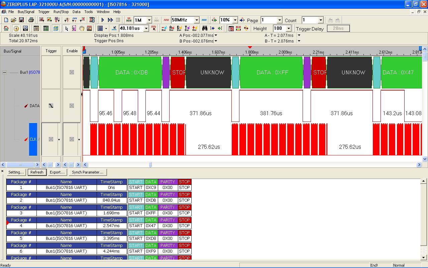Save the capture with the floppy icon
The height and width of the screenshot is (268, 428).
21,20
